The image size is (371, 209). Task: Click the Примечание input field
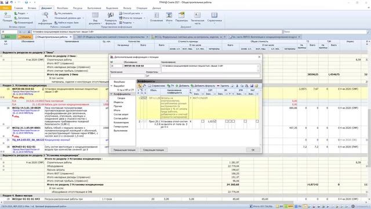tap(128, 76)
